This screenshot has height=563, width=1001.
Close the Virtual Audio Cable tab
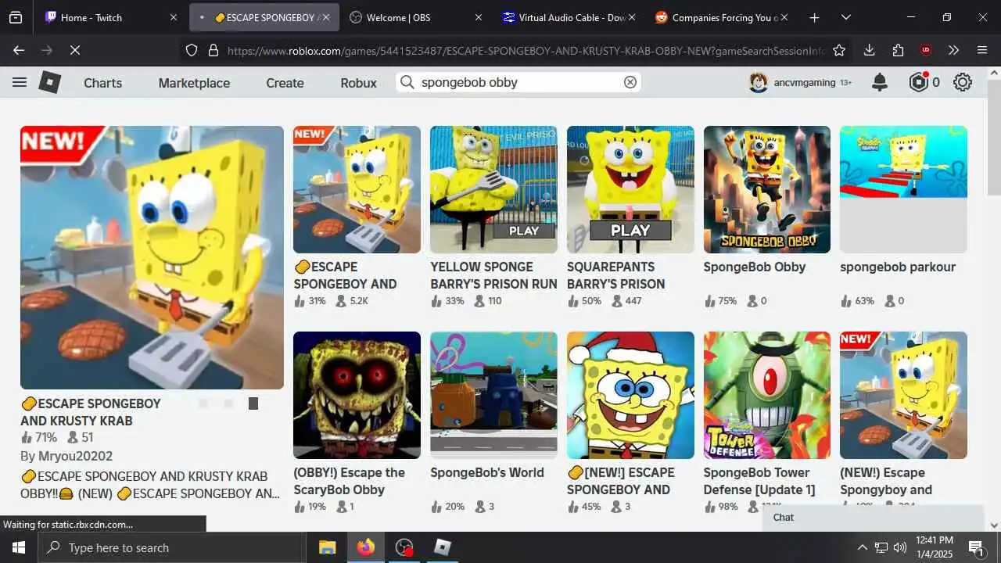point(631,17)
